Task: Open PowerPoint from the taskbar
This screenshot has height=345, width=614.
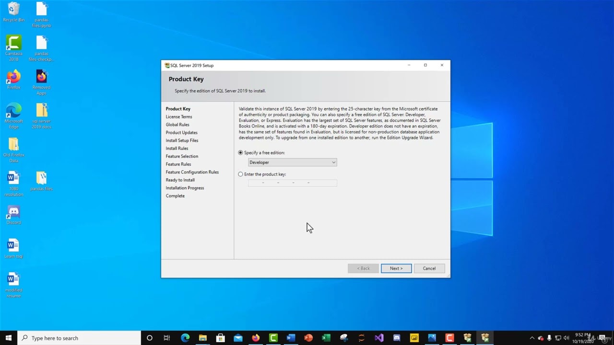Action: 308,338
